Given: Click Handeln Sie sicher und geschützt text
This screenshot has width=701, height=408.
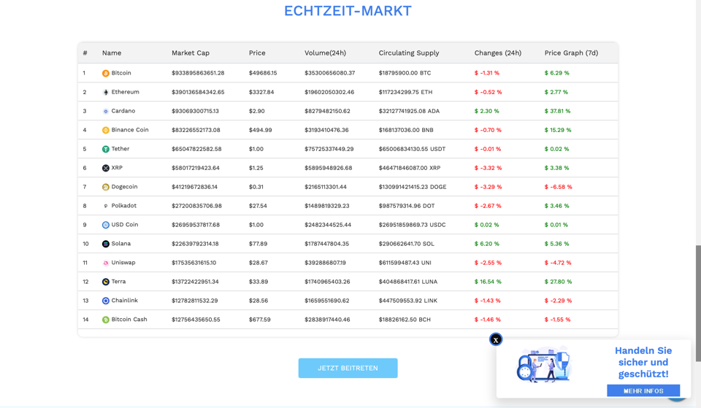Looking at the screenshot, I should (643, 362).
